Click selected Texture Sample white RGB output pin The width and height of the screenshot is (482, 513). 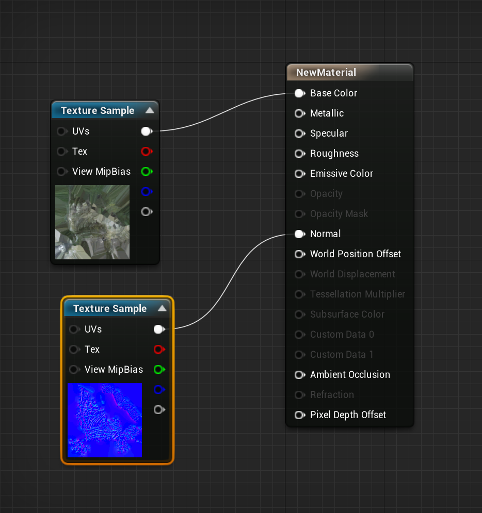coord(159,329)
